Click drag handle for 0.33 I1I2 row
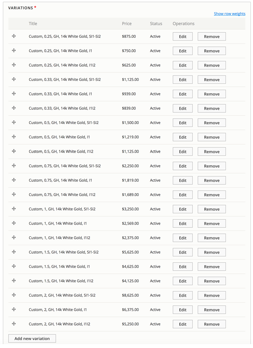This screenshot has width=253, height=348. [x=14, y=108]
